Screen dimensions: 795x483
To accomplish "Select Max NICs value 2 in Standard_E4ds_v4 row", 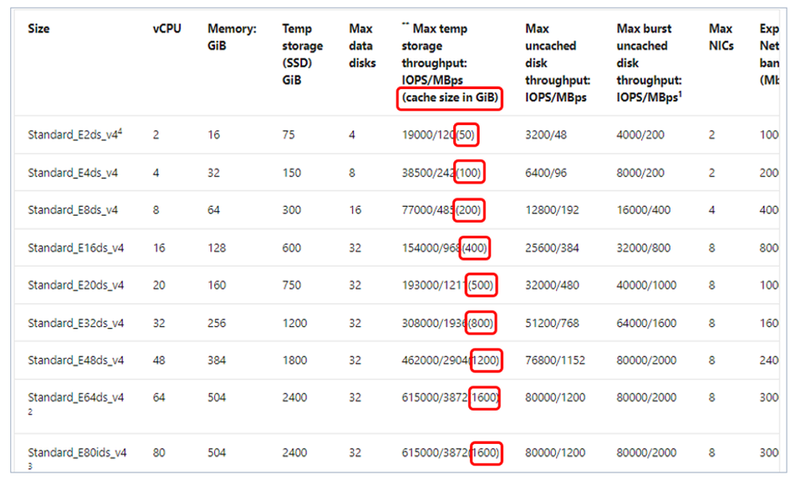I will tap(712, 173).
